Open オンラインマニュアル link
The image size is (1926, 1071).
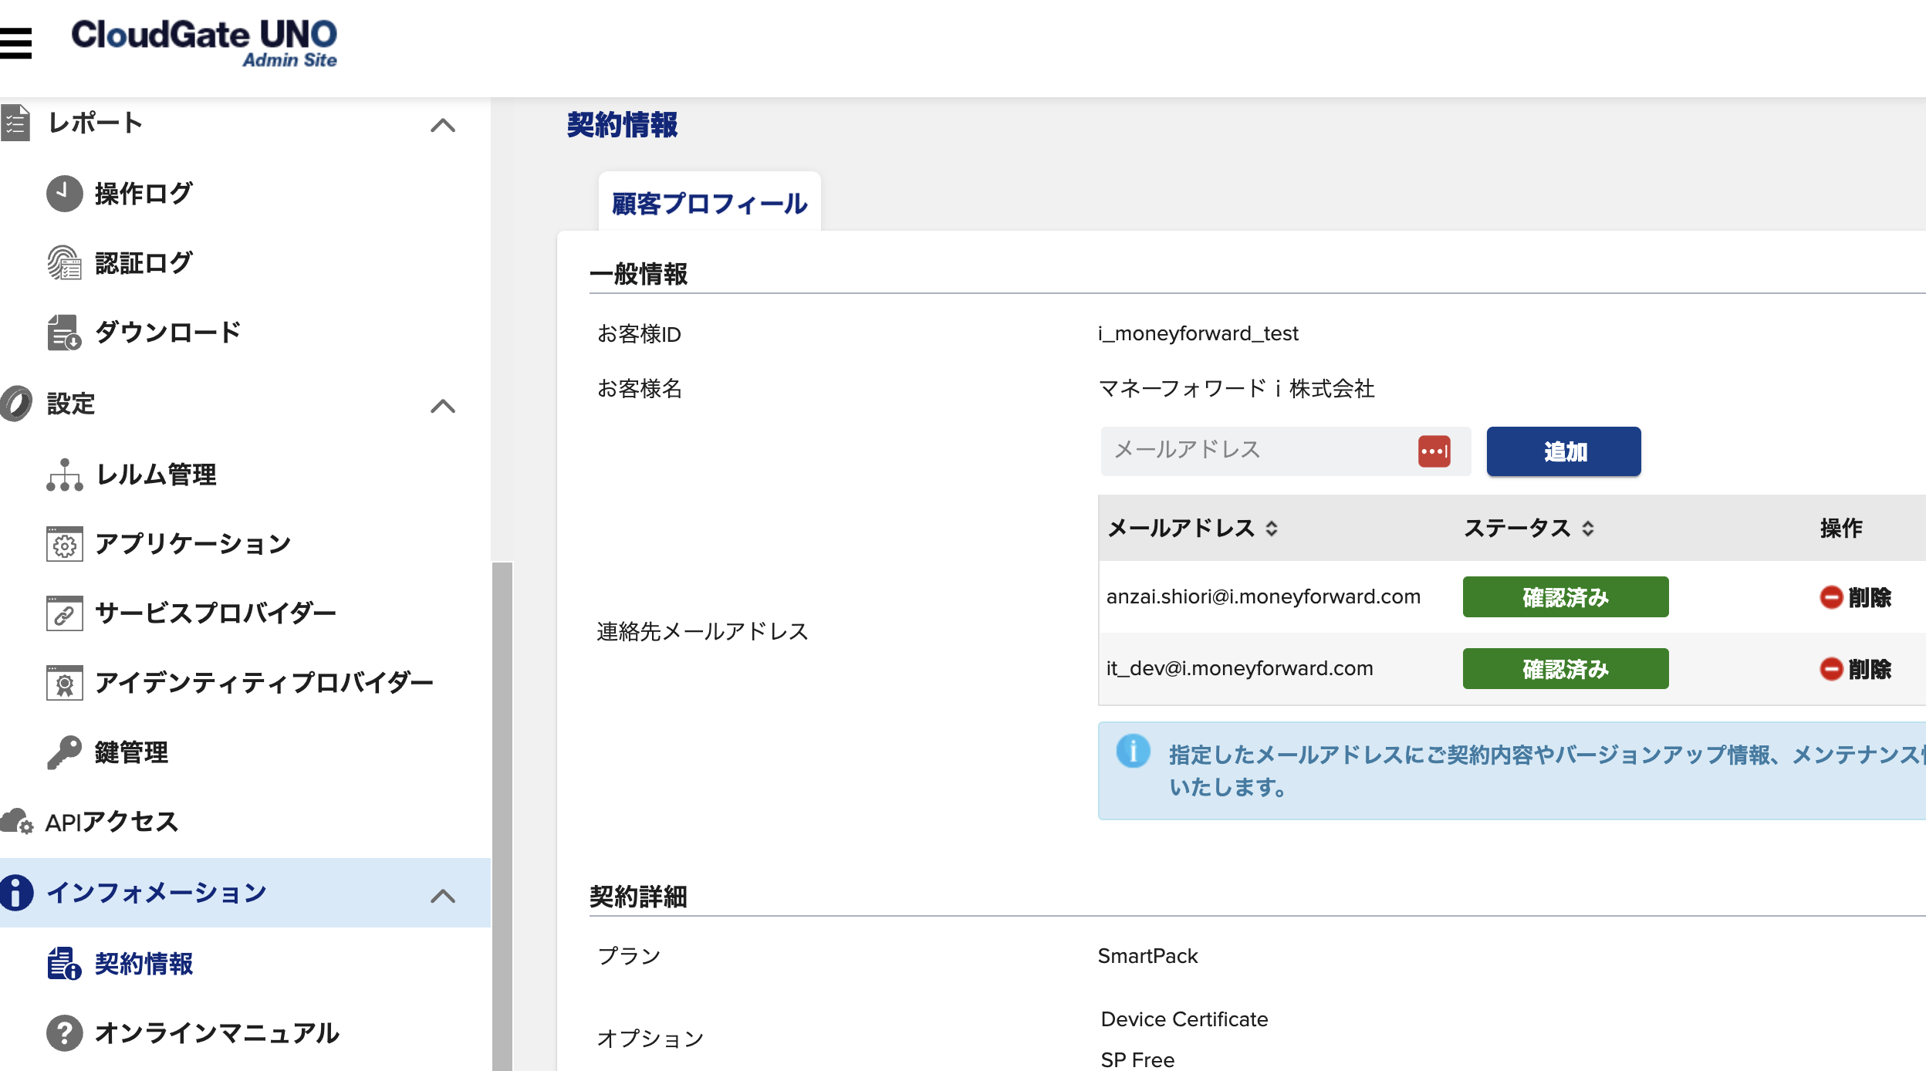[217, 1033]
